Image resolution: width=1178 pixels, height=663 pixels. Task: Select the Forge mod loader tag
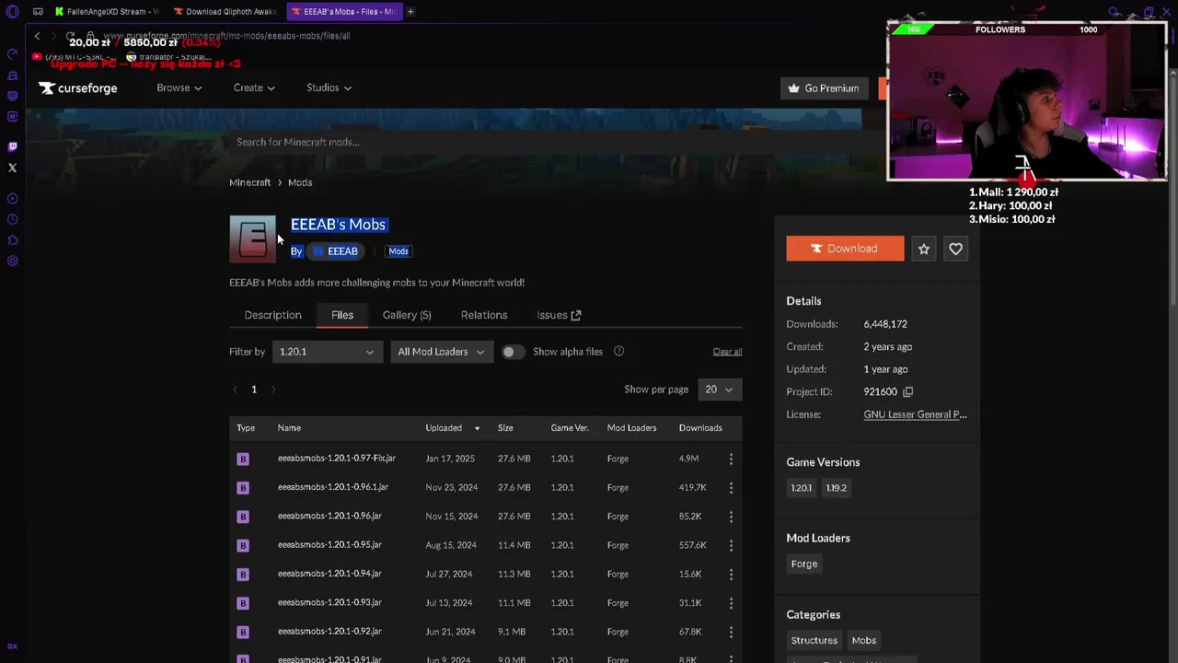tap(803, 564)
